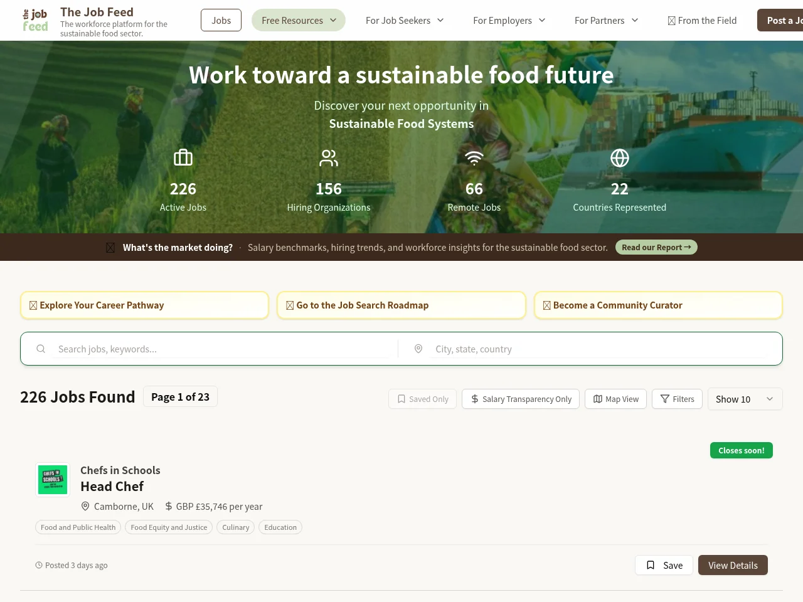
Task: Click the people icon above Hiring Organizations
Action: pyautogui.click(x=329, y=157)
